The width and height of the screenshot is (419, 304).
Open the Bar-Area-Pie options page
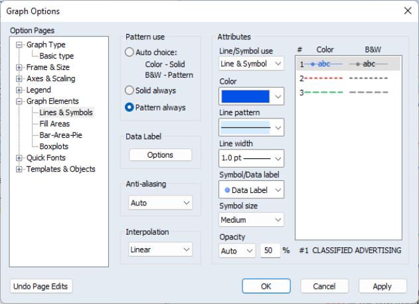pyautogui.click(x=60, y=135)
